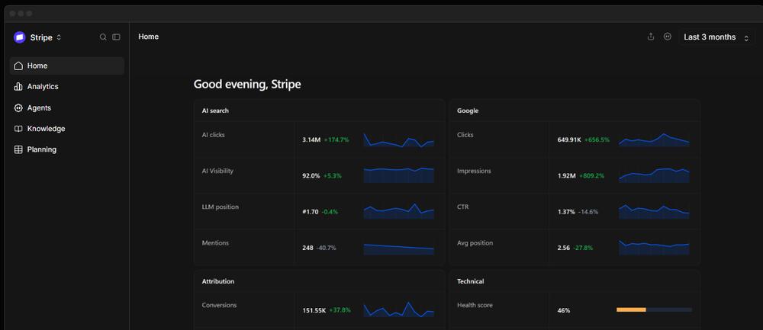Open the AI Visibility sparkline chart
Screen dimensions: 763x330
pyautogui.click(x=398, y=175)
